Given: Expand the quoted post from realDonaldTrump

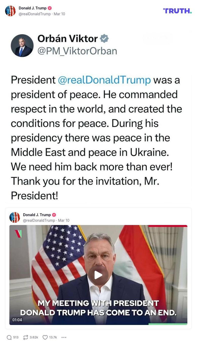Looking at the screenshot, I should [x=39, y=220].
